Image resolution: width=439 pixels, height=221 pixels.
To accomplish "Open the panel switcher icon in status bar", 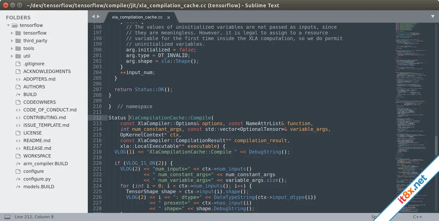I will click(x=7, y=217).
